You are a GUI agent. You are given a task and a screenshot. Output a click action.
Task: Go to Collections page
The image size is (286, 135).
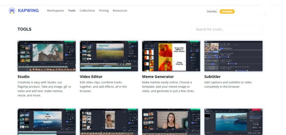87,10
